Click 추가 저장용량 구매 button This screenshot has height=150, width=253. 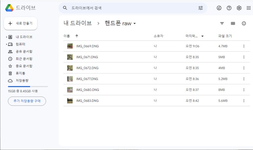27,101
